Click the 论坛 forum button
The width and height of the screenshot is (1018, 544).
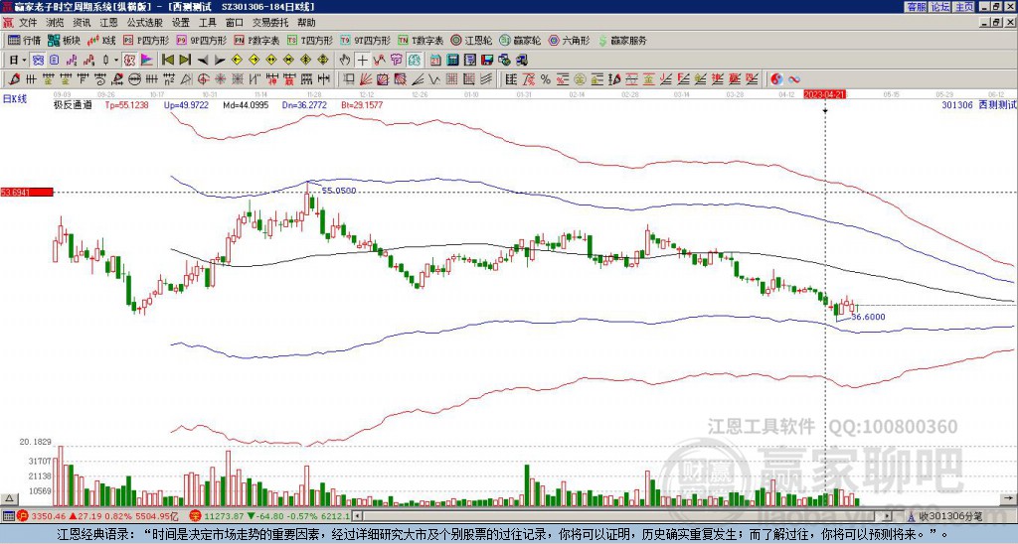(x=940, y=7)
